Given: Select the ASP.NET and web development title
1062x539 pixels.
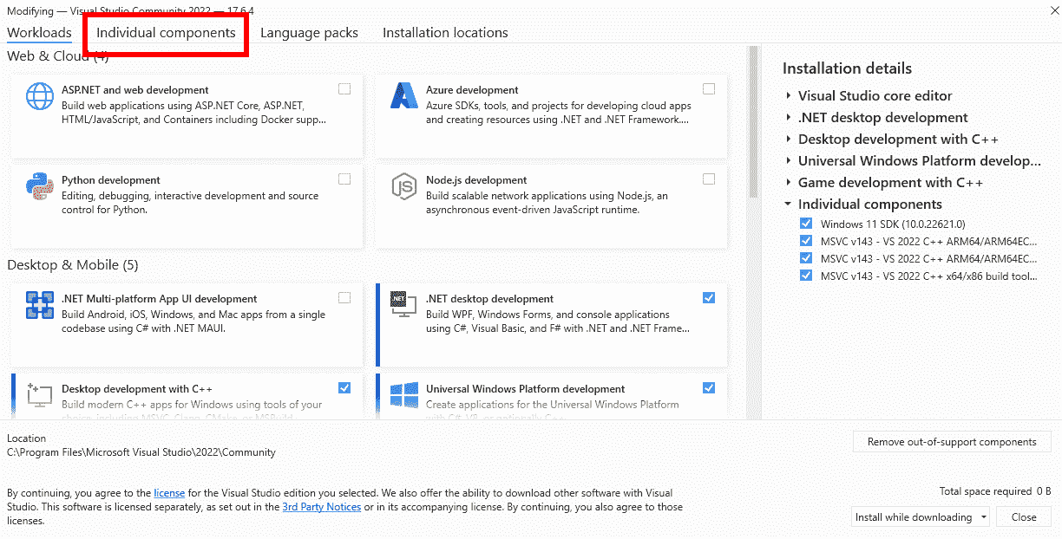Looking at the screenshot, I should [134, 90].
